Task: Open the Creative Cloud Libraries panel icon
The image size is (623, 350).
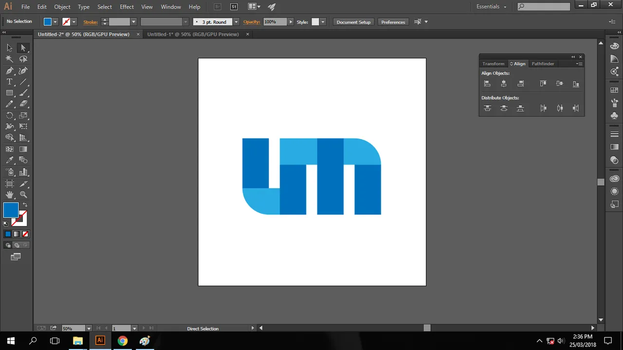Action: [615, 178]
